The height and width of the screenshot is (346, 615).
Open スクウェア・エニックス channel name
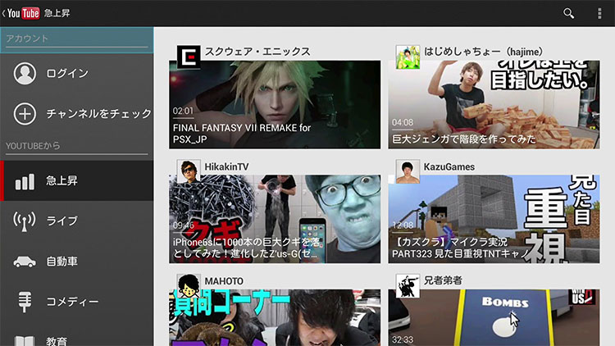[x=257, y=52]
